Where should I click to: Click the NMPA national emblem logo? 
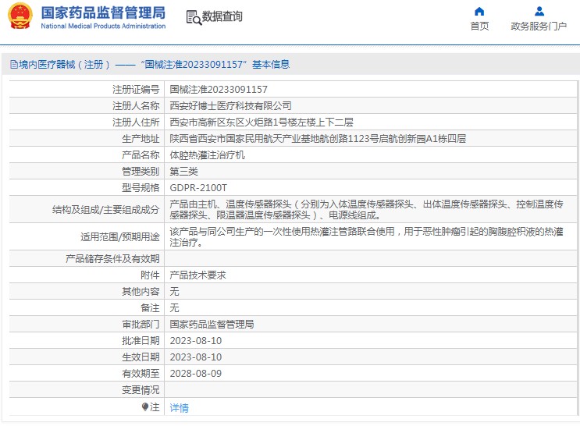[x=20, y=16]
